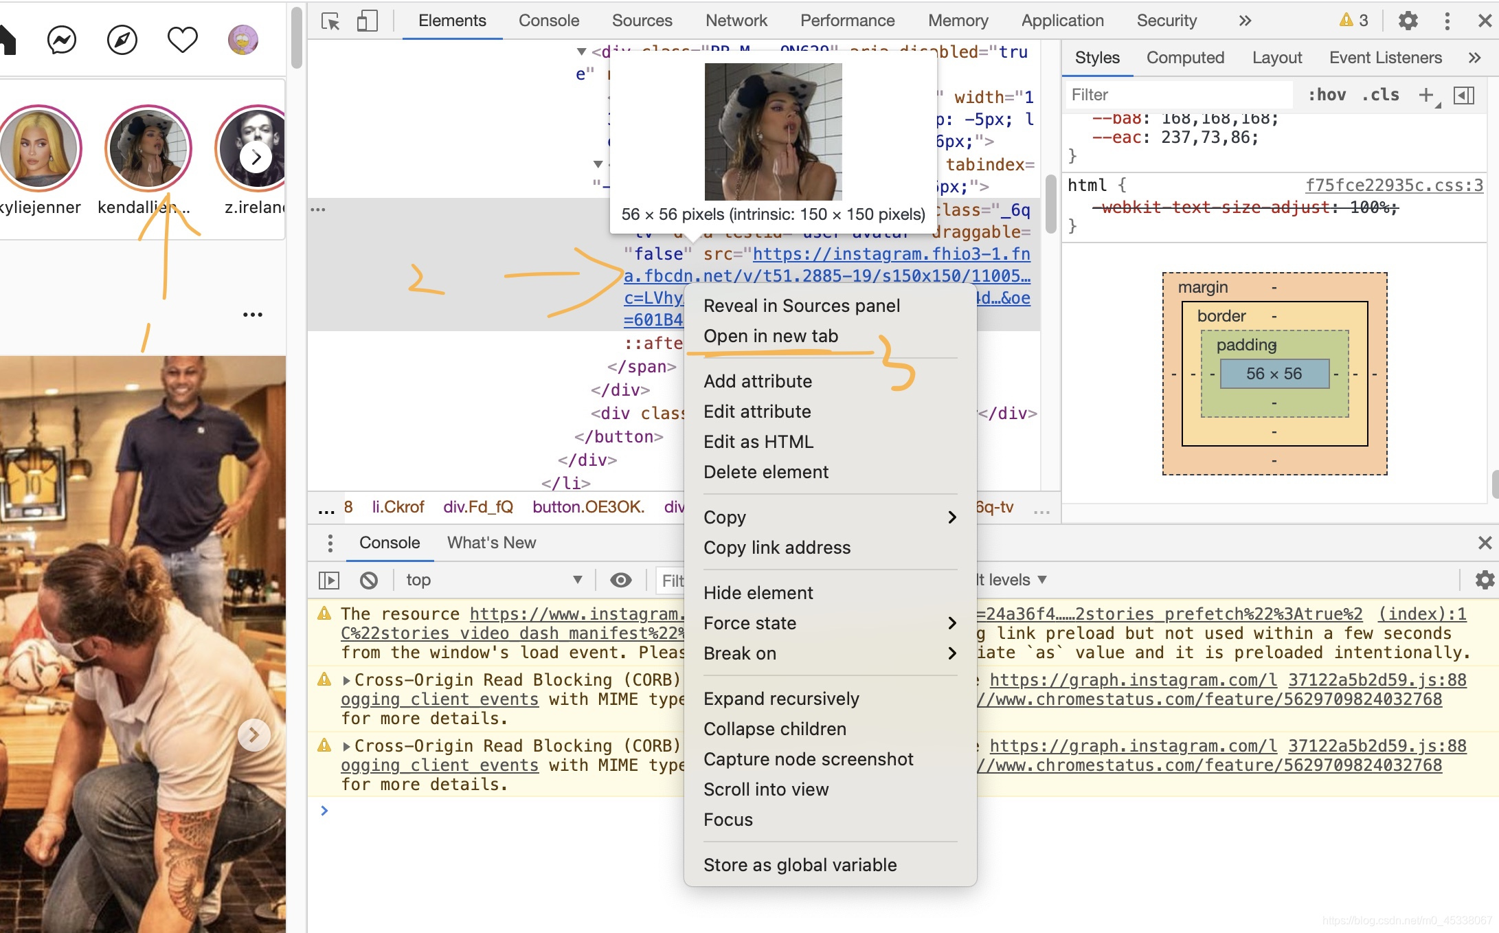This screenshot has height=933, width=1499.
Task: Open the post's three-dot options menu
Action: coord(253,315)
